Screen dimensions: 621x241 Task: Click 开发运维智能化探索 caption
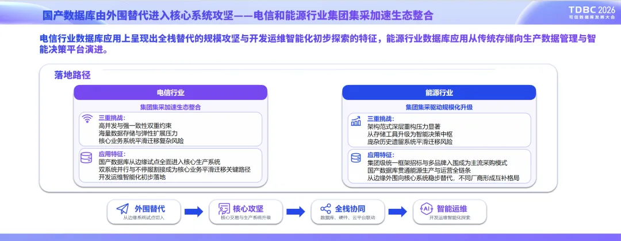click(x=450, y=217)
